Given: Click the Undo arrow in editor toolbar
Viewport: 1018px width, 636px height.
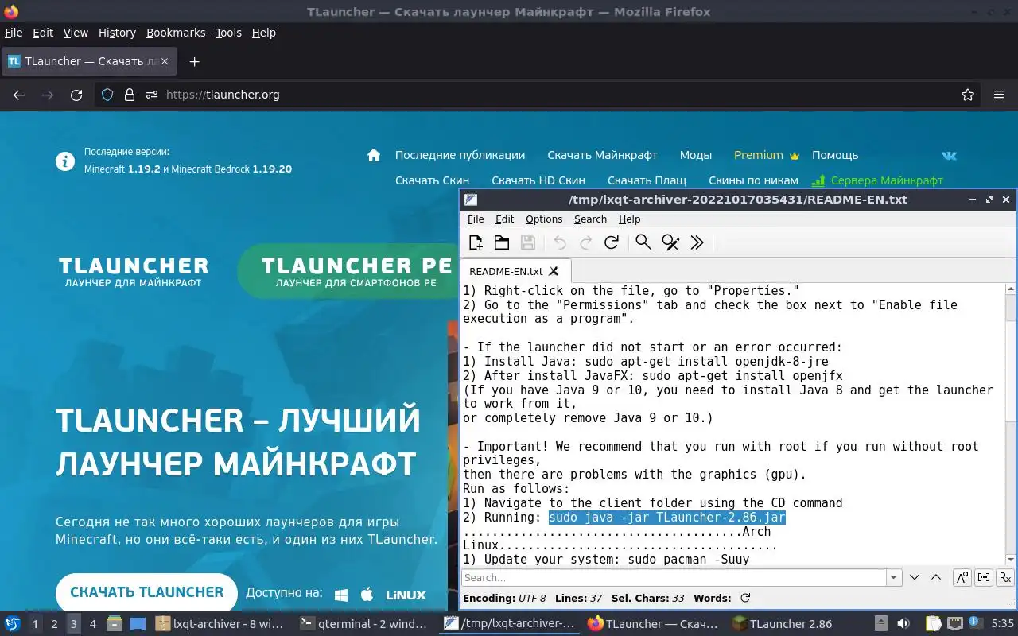Looking at the screenshot, I should (x=560, y=242).
